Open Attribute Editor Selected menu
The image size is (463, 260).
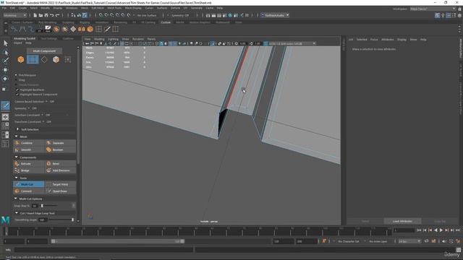[362, 39]
